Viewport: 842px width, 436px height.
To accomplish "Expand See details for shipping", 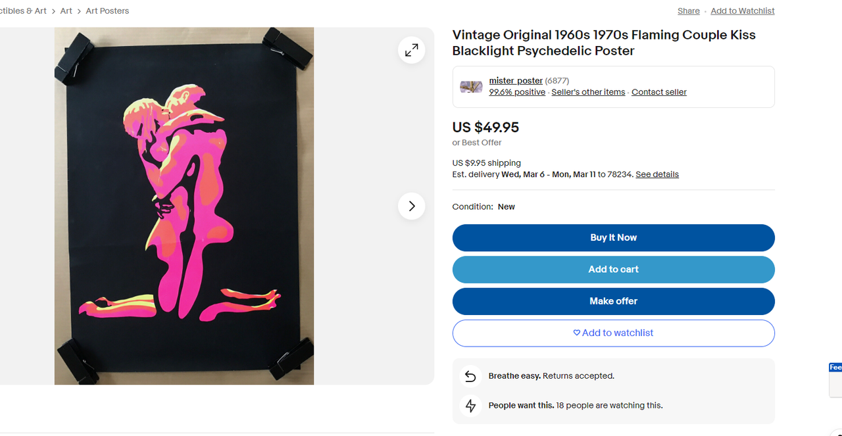I will 656,174.
